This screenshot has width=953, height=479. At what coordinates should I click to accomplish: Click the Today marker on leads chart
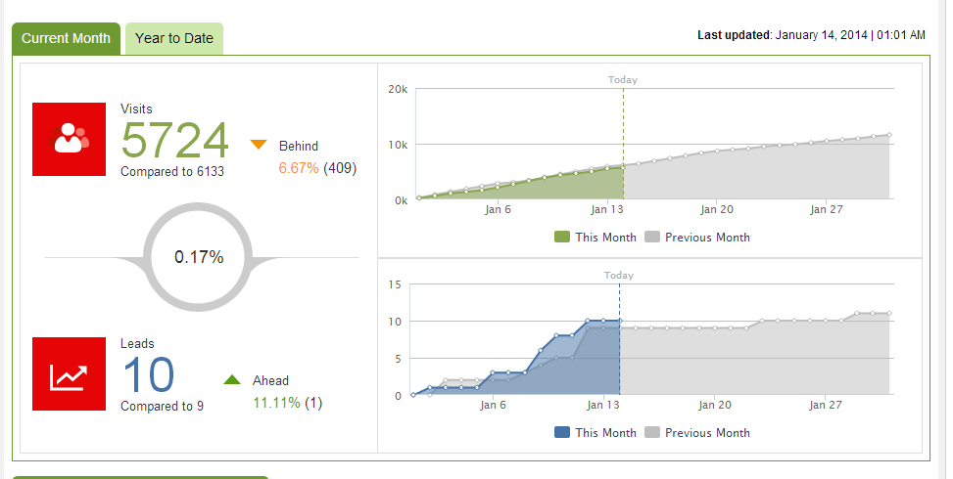click(x=619, y=276)
